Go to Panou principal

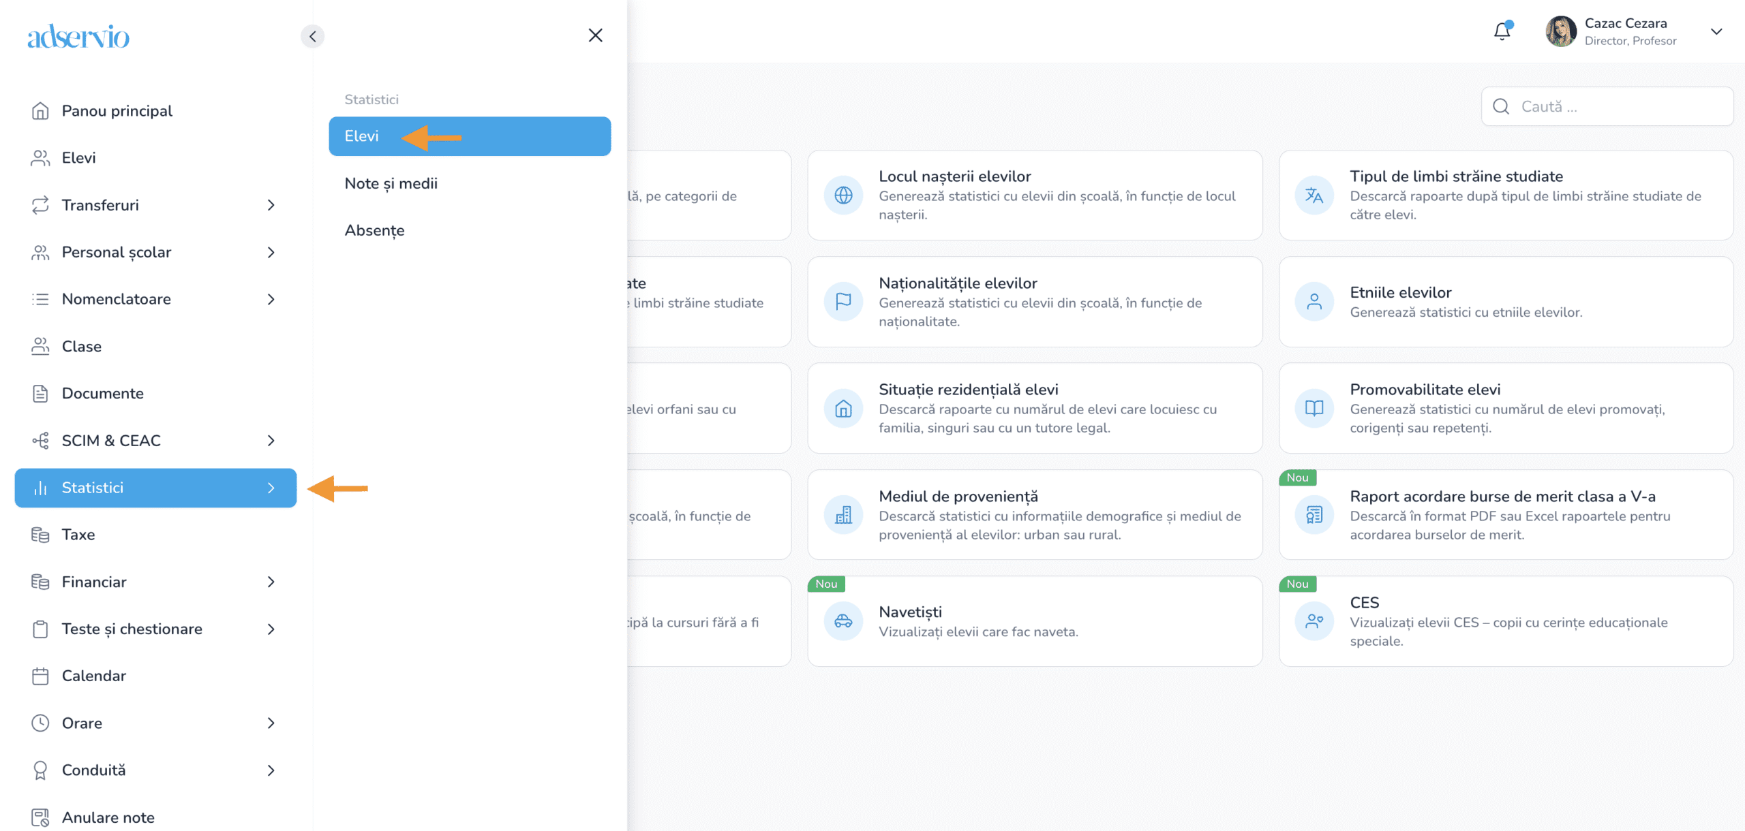(x=117, y=110)
